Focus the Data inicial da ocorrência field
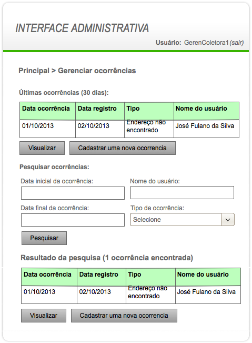 (73, 193)
